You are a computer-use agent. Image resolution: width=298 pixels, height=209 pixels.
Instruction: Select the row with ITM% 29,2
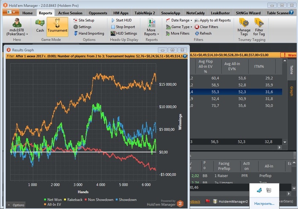pyautogui.click(x=236, y=78)
